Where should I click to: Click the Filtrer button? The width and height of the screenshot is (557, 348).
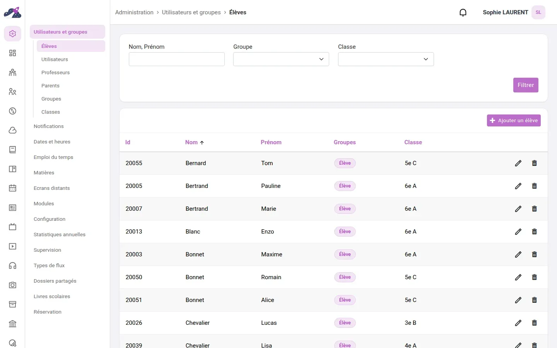coord(526,85)
